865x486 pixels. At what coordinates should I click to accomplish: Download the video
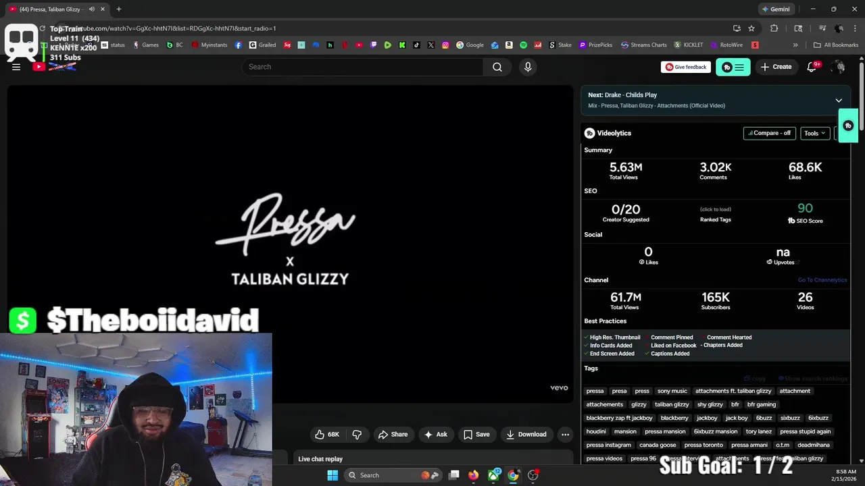(x=526, y=435)
